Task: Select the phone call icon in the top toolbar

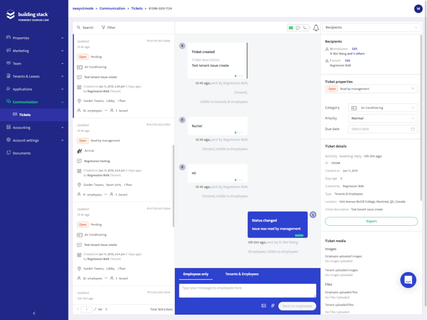Action: [x=305, y=27]
